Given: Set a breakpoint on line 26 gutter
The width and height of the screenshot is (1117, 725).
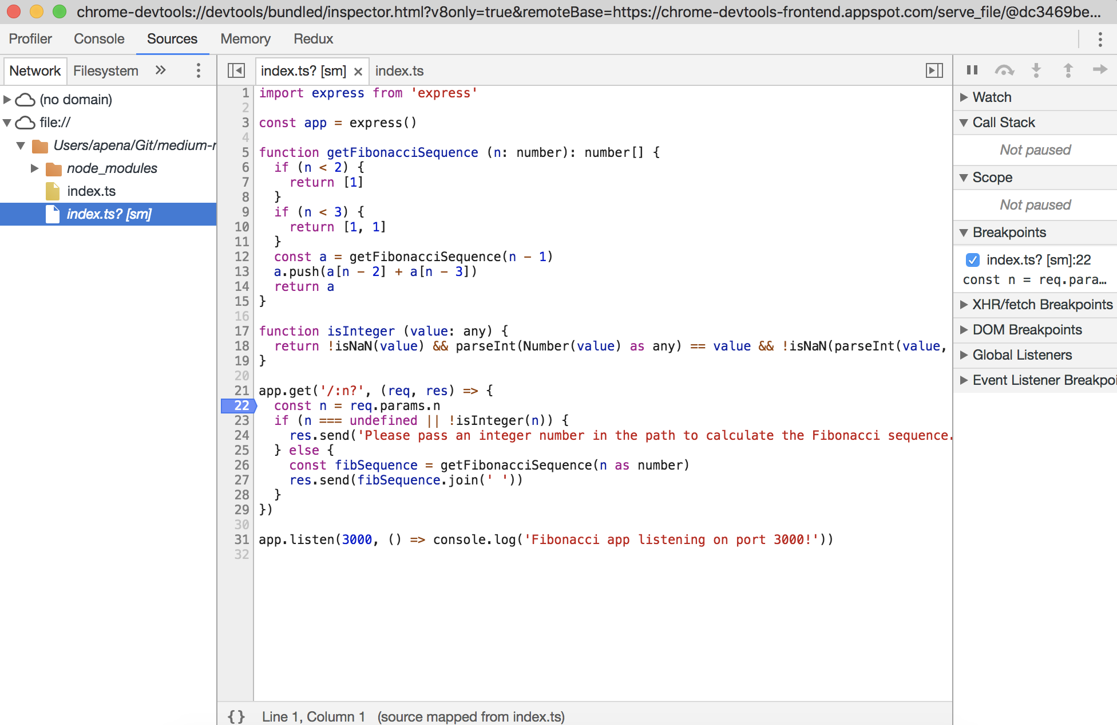Looking at the screenshot, I should pyautogui.click(x=241, y=465).
